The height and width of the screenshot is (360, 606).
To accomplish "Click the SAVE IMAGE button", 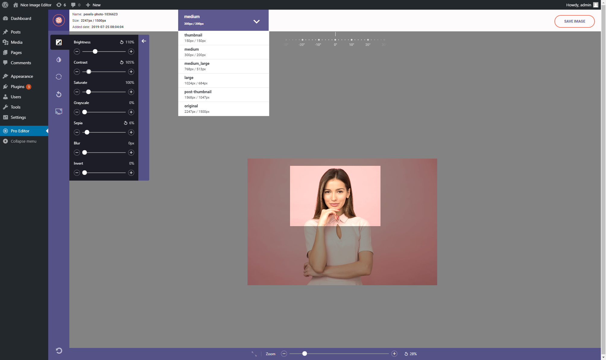I will [x=574, y=21].
